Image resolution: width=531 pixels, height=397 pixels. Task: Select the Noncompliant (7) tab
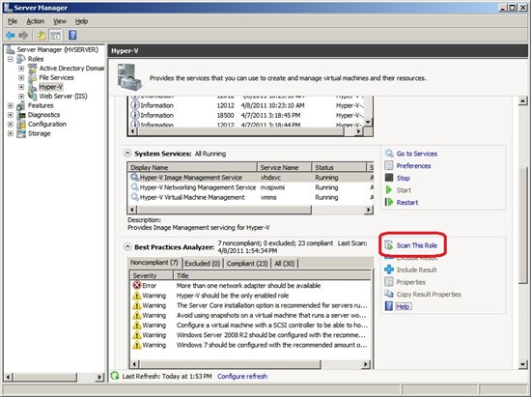(154, 263)
